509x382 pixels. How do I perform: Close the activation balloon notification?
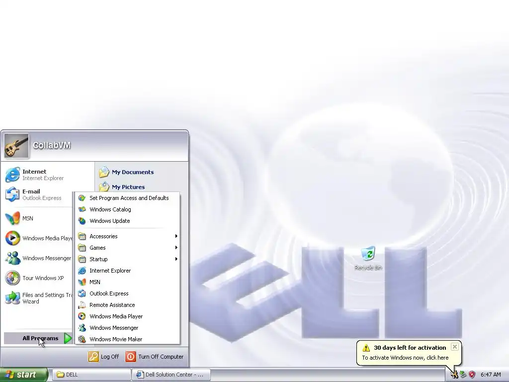(x=455, y=347)
